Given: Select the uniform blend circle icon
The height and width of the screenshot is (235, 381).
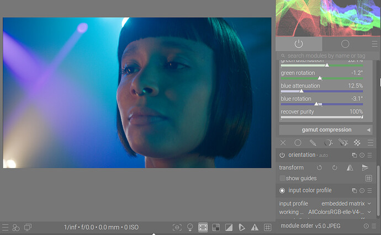Looking at the screenshot, I should click(298, 143).
